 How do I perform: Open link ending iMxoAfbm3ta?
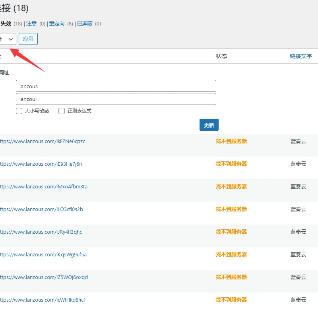[x=44, y=187]
